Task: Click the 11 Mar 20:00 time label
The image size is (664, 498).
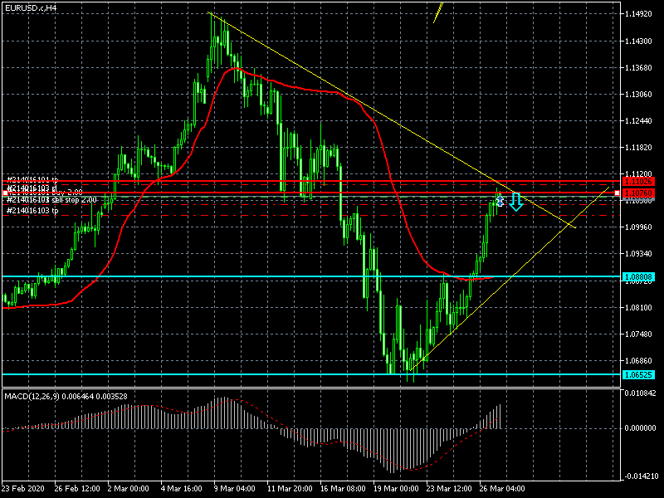Action: (290, 488)
